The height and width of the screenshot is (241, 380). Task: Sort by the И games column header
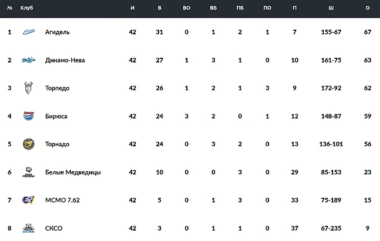(132, 8)
